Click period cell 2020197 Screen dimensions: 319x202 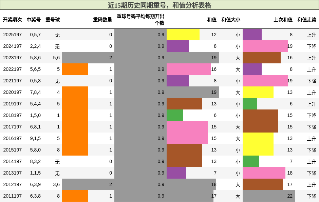pyautogui.click(x=13, y=92)
